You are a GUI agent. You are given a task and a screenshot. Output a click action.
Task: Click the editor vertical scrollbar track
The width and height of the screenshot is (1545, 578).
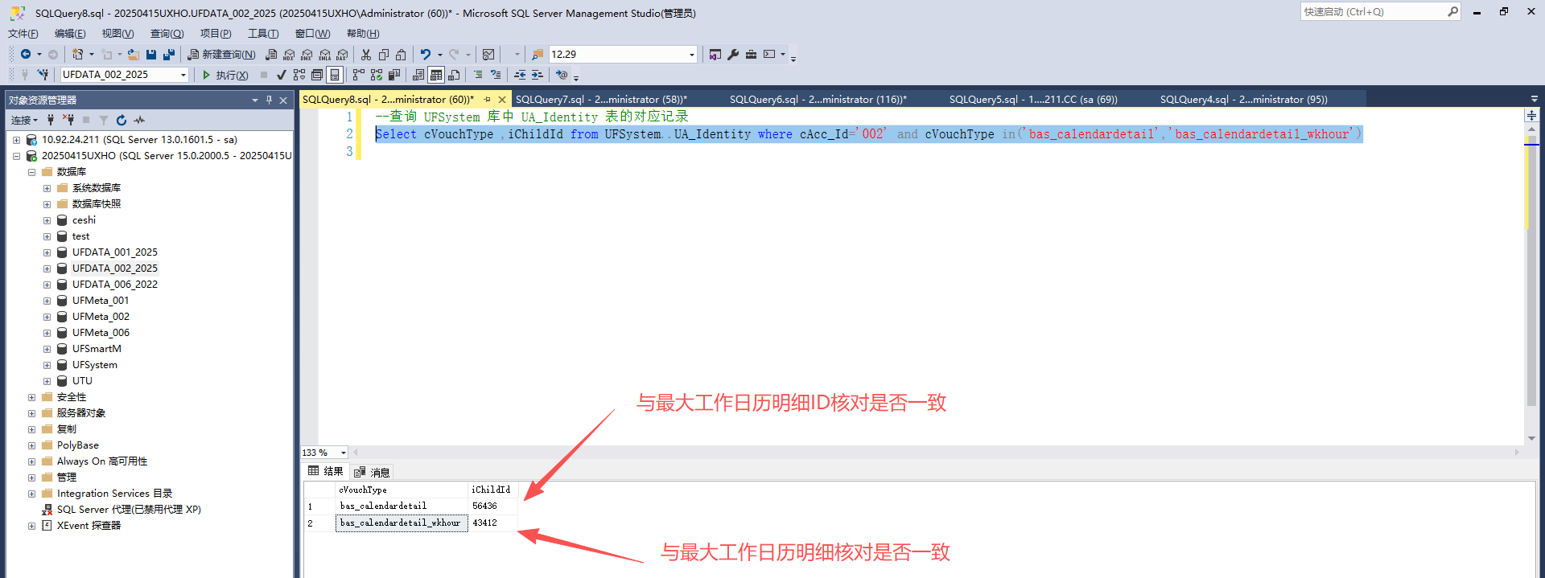point(1531,322)
